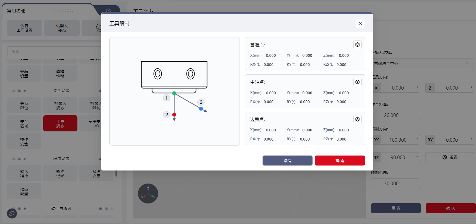Click the link icon at bottom left
This screenshot has width=476, height=224.
(x=12, y=213)
